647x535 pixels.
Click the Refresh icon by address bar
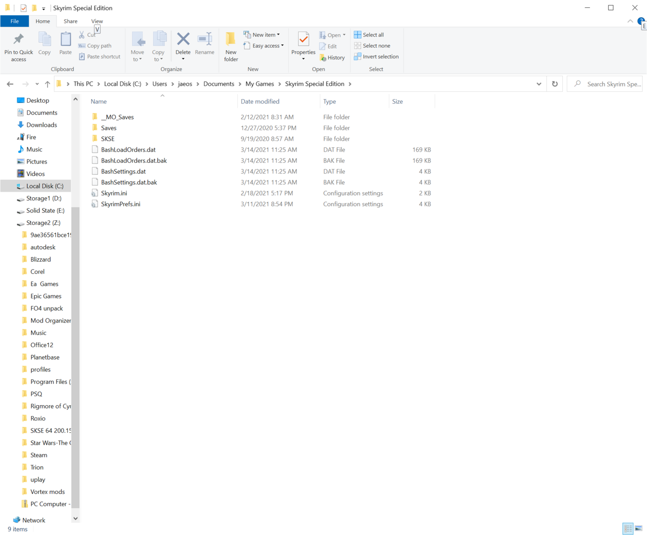(555, 84)
